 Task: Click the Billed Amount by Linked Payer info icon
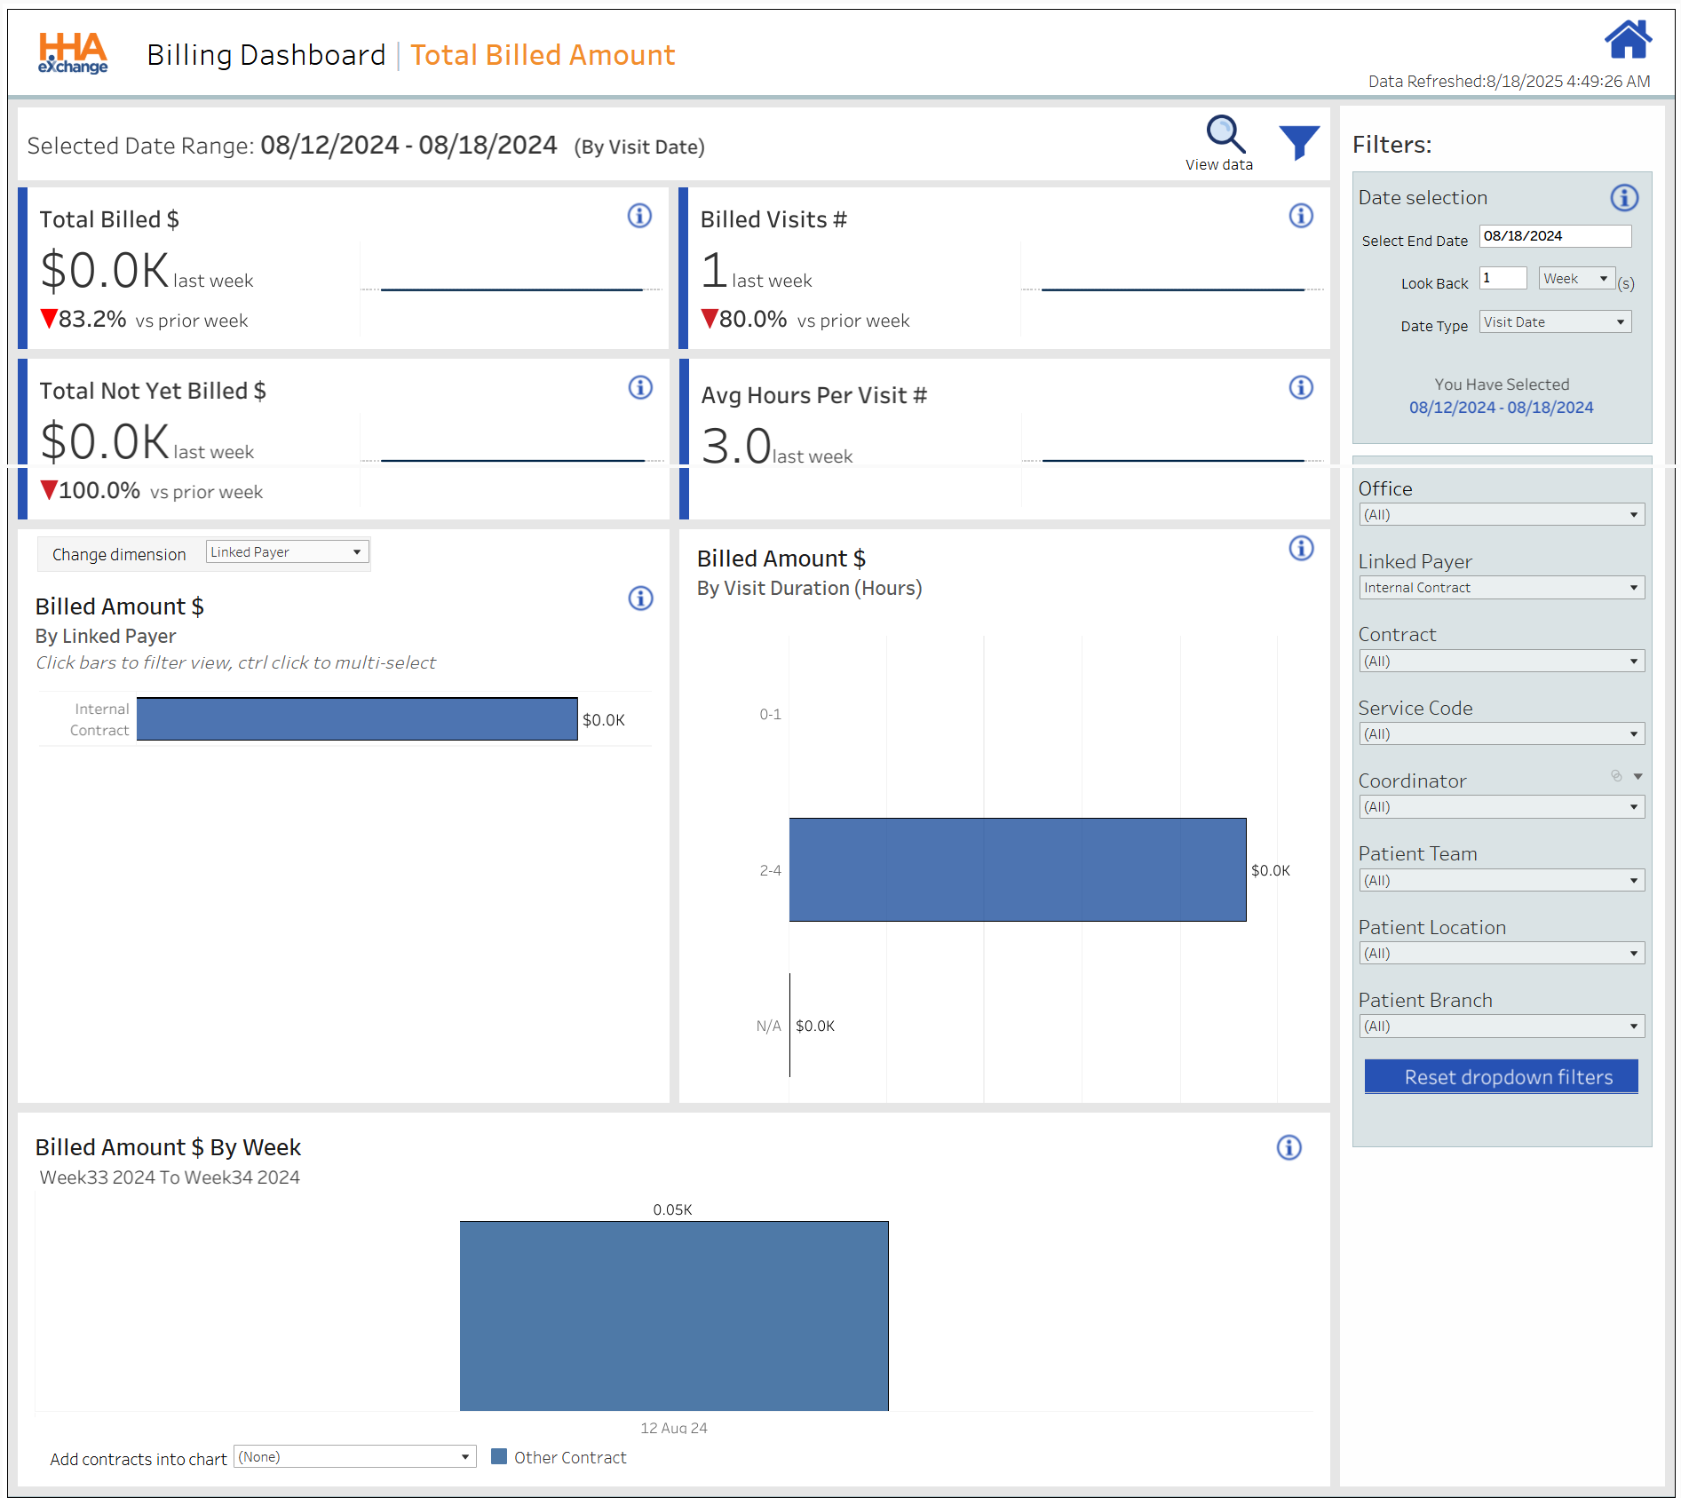coord(639,598)
